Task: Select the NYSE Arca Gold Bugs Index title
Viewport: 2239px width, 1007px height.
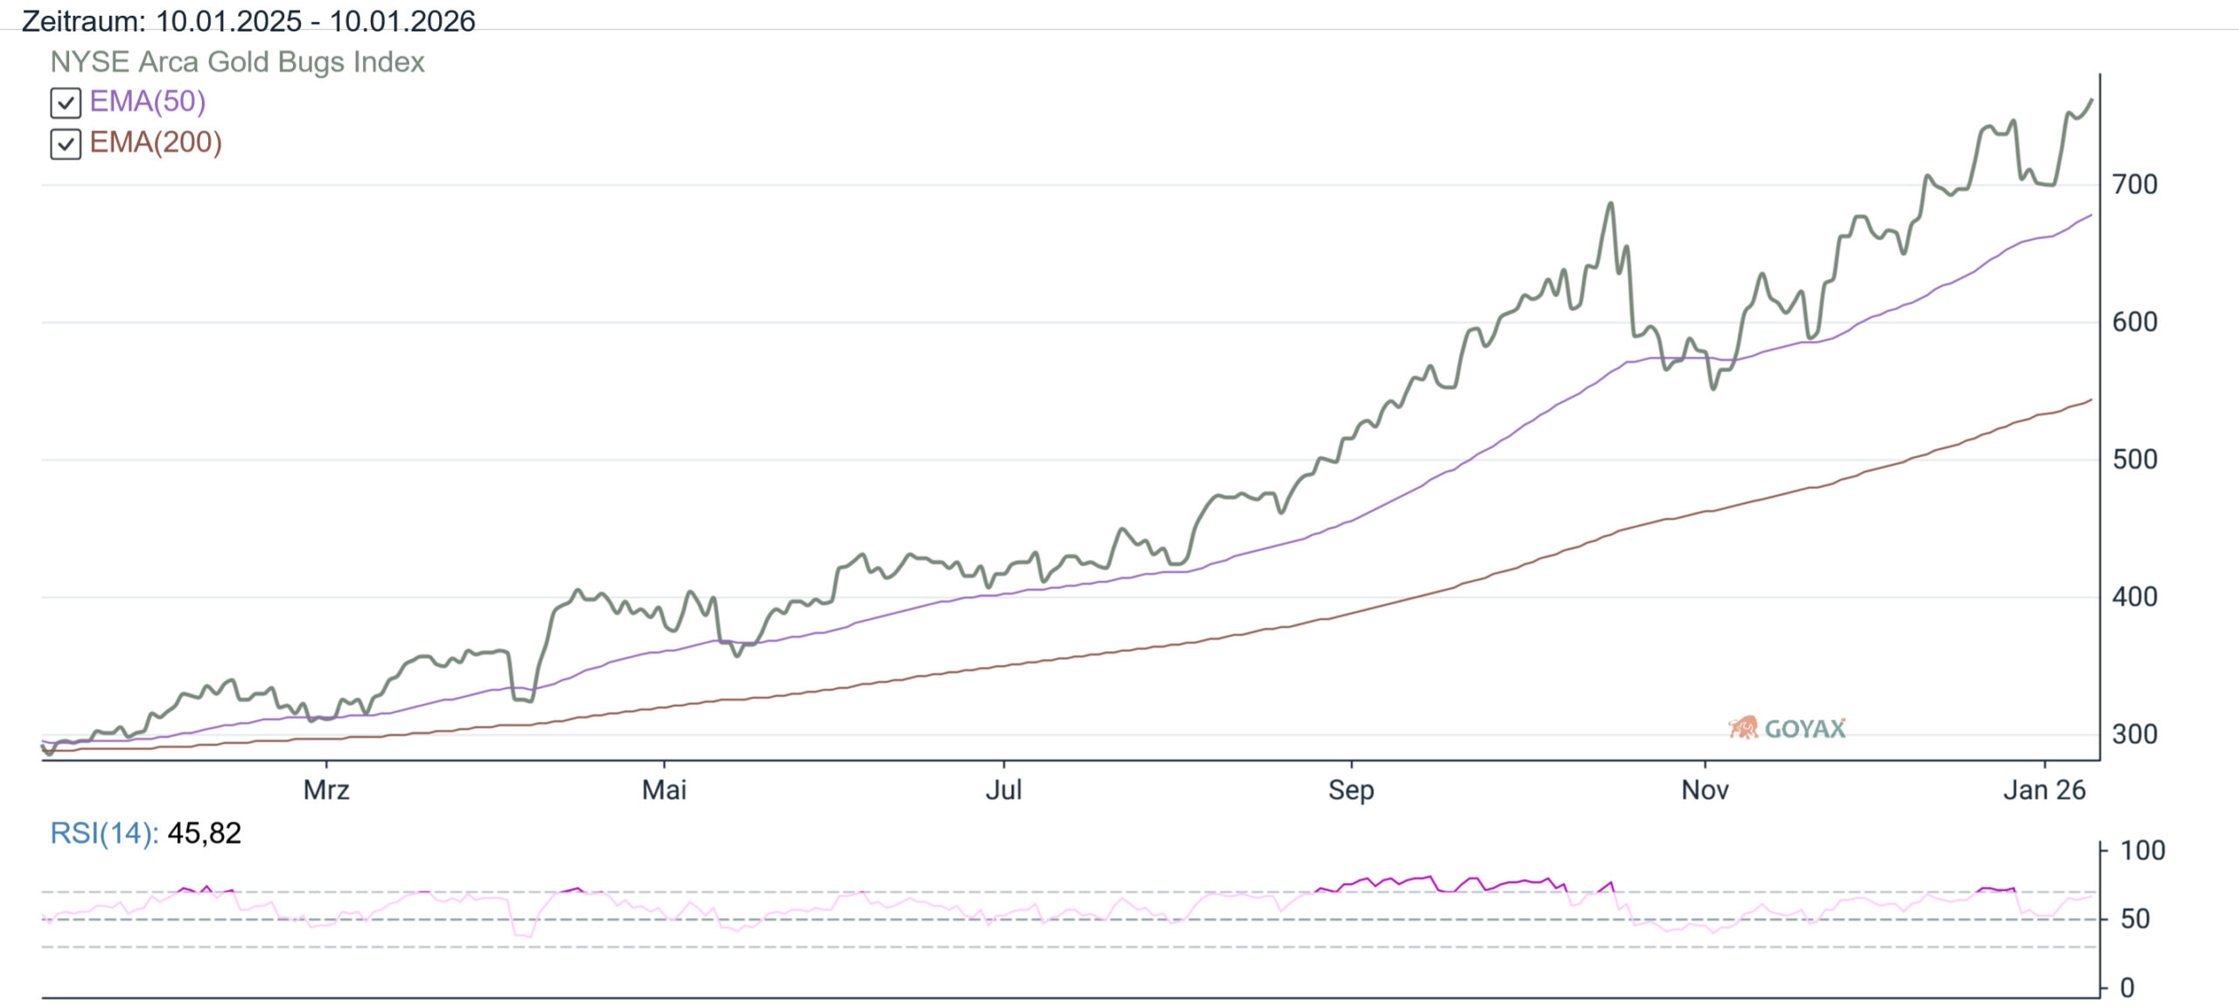Action: [x=237, y=62]
